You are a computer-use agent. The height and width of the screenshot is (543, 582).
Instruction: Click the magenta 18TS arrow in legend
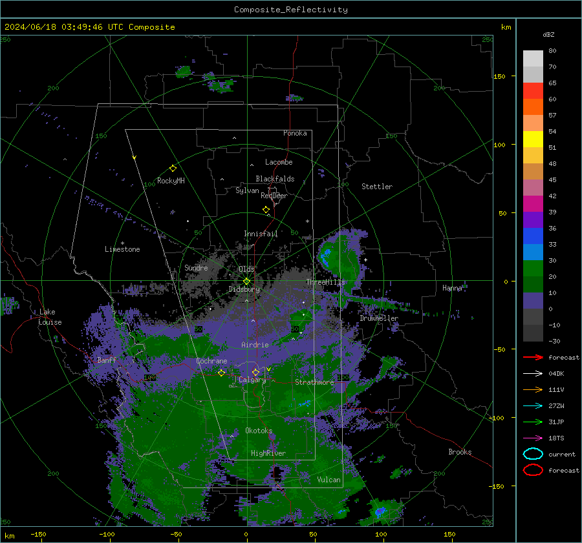click(533, 438)
